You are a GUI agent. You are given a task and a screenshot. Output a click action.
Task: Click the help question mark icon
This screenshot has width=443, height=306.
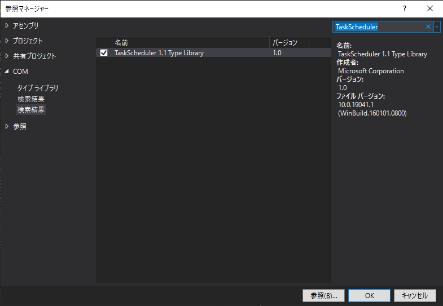[404, 8]
